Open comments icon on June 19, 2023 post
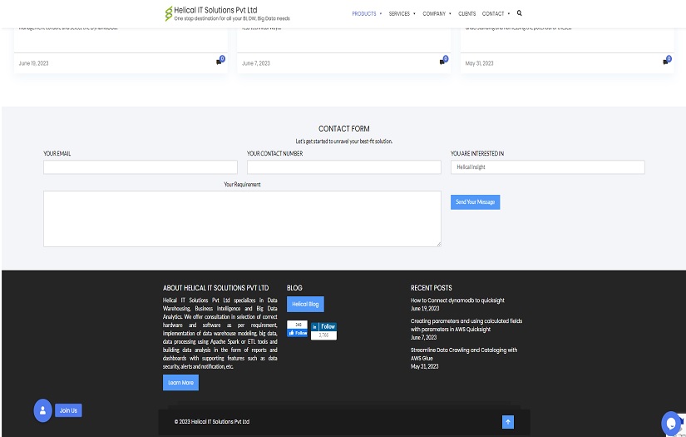The width and height of the screenshot is (686, 437). pos(220,61)
